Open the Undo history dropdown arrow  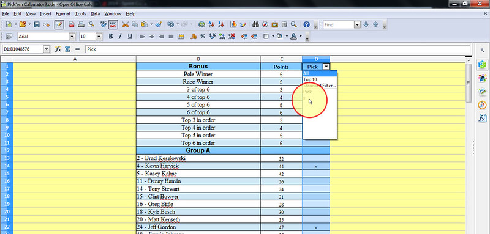tap(178, 24)
